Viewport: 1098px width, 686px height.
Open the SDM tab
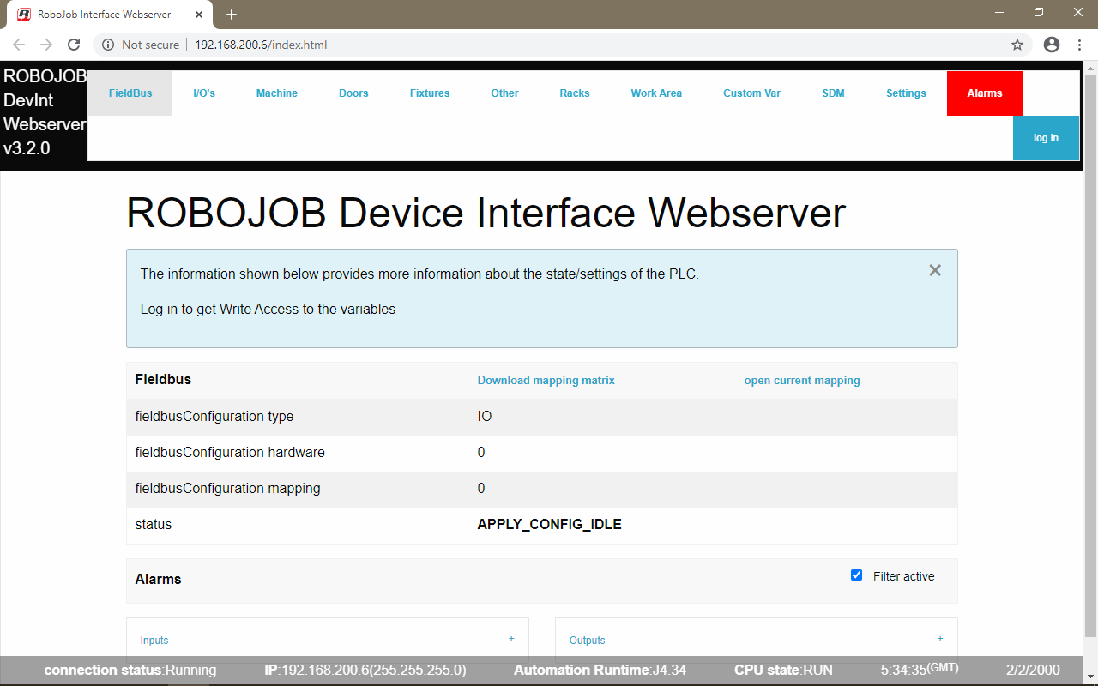[833, 93]
